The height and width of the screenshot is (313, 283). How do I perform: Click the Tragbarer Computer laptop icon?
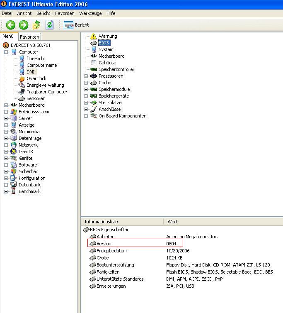[22, 92]
